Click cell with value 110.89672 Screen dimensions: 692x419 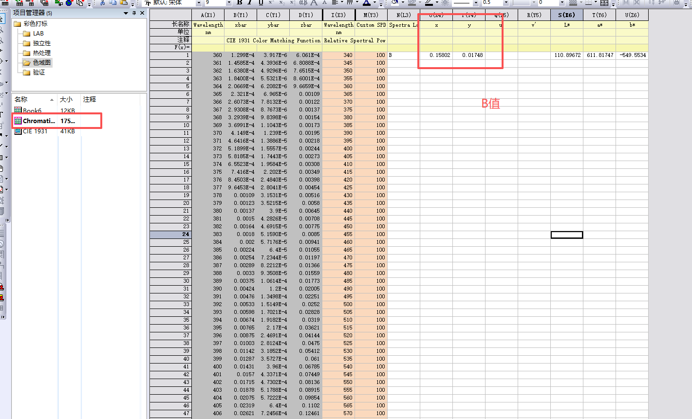pyautogui.click(x=567, y=55)
